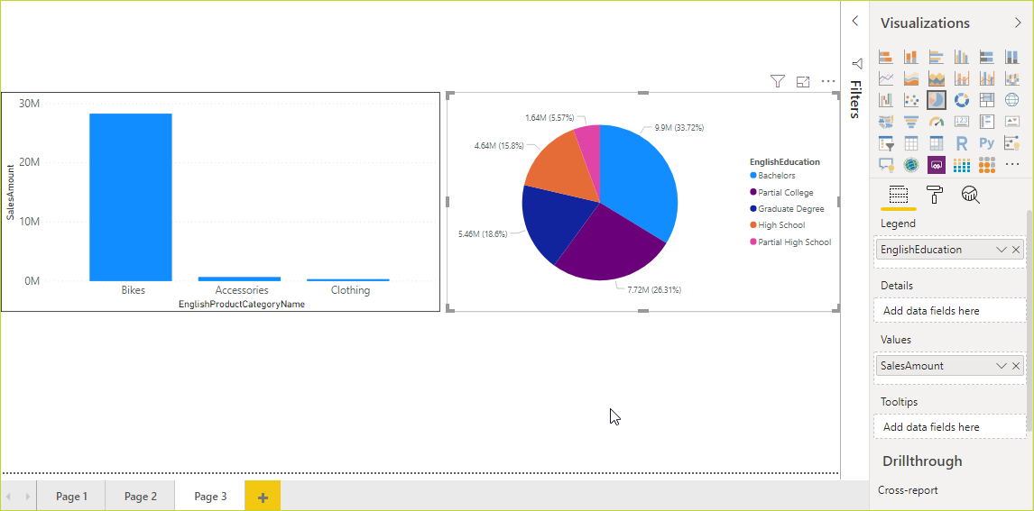Pick the gauge visualization icon
This screenshot has height=511, width=1034.
937,122
